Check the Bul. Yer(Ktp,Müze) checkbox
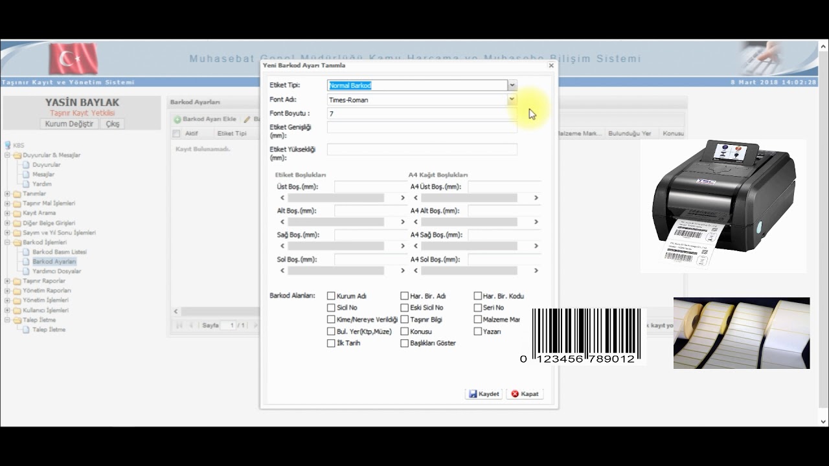The width and height of the screenshot is (829, 466). [331, 331]
